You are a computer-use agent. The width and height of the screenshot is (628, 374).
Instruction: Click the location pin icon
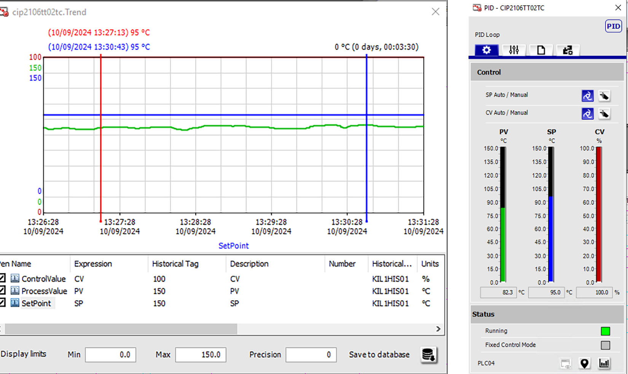(x=584, y=363)
